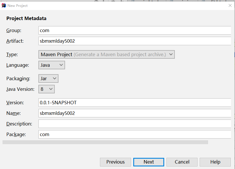Select the Name input field
235x169 pixels.
tap(135, 113)
